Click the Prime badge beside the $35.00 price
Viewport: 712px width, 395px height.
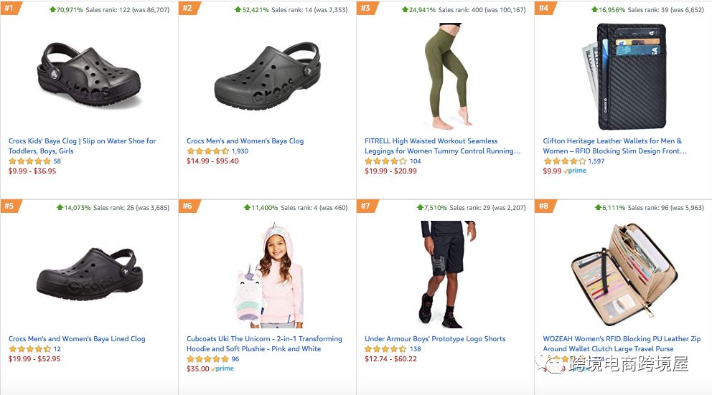point(222,368)
